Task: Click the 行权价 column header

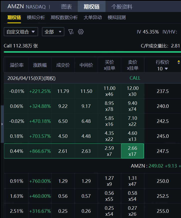Action: [x=162, y=62]
